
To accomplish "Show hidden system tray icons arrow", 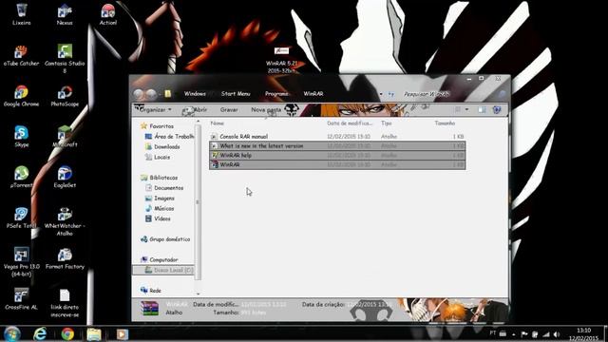I will coord(513,333).
